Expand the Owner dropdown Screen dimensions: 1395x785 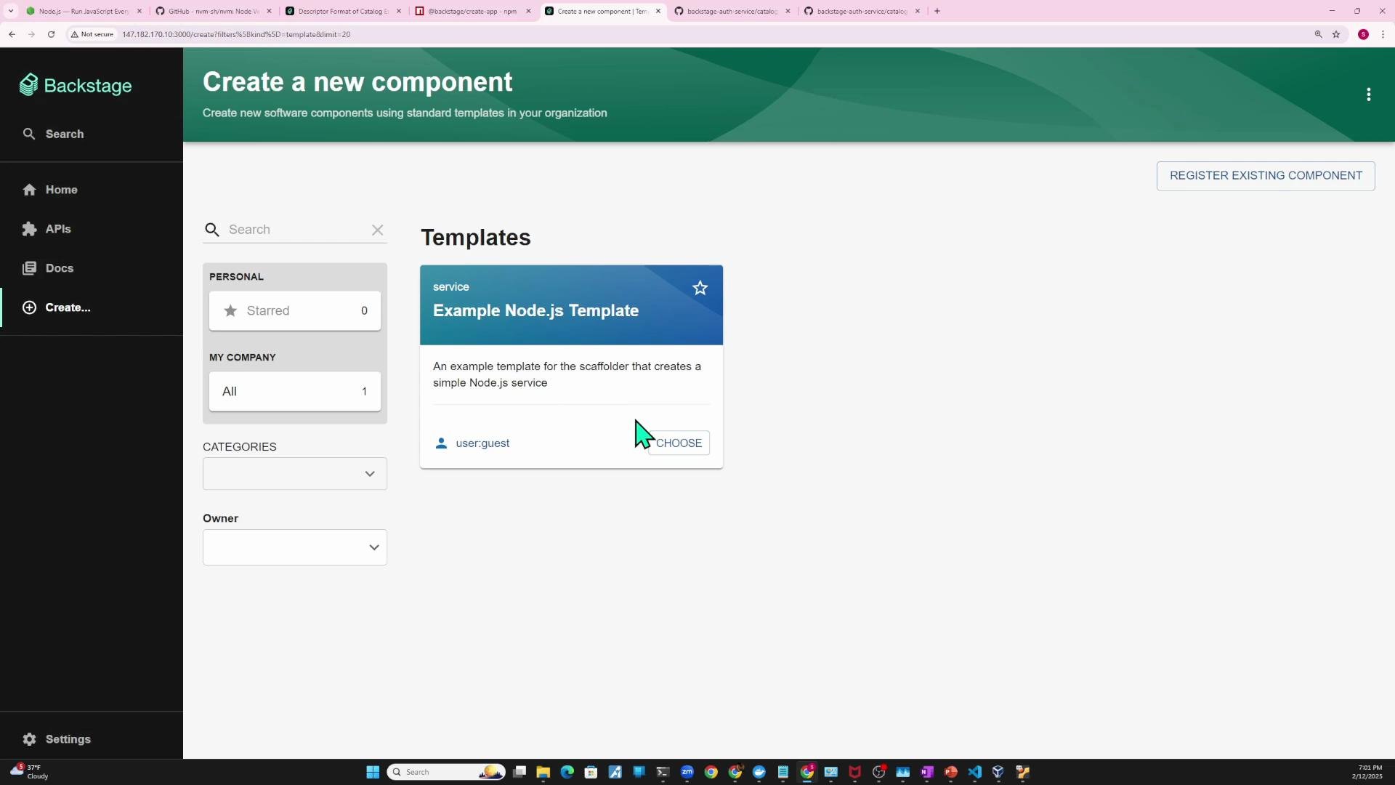coord(295,547)
